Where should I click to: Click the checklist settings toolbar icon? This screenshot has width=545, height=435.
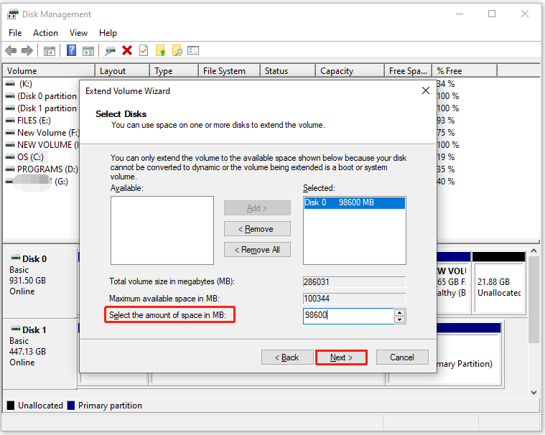click(193, 51)
